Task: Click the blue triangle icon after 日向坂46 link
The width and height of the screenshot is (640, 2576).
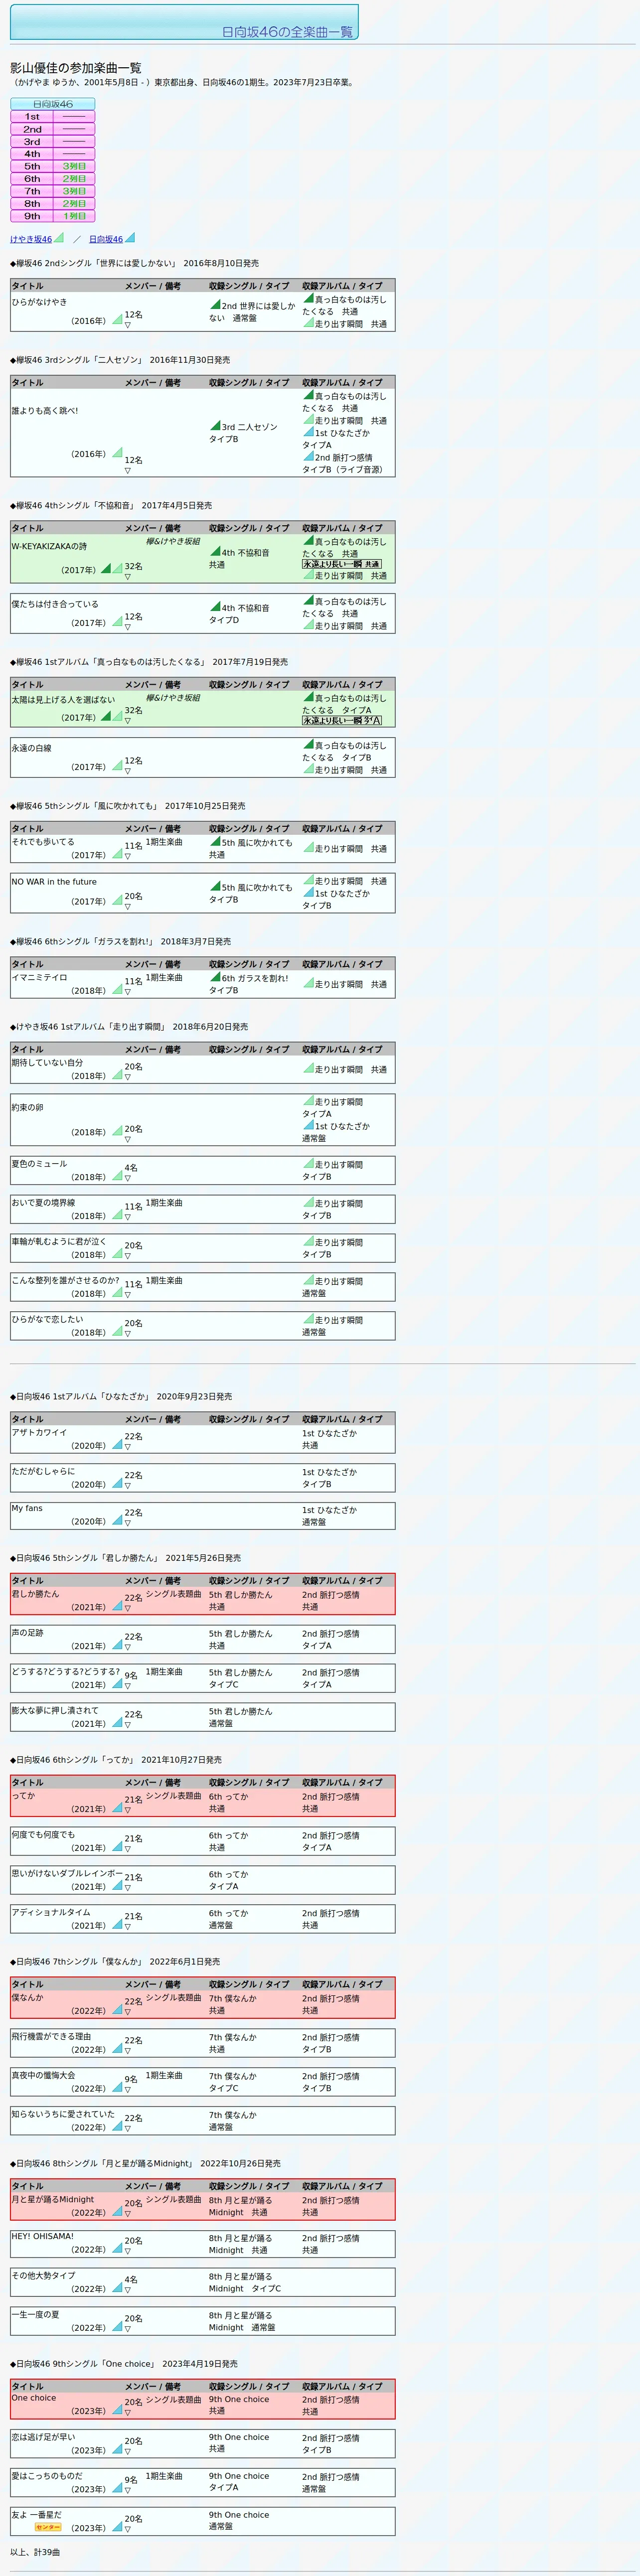Action: click(130, 238)
